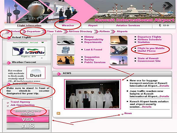
Task: Click Encouraging offer packages button
Action: tap(28, 112)
